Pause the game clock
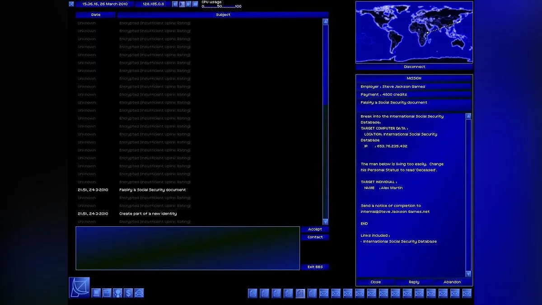 [x=175, y=4]
